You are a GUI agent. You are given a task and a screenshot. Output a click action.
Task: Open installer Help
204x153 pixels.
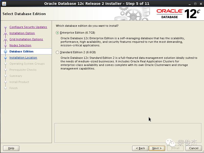(x=11, y=148)
